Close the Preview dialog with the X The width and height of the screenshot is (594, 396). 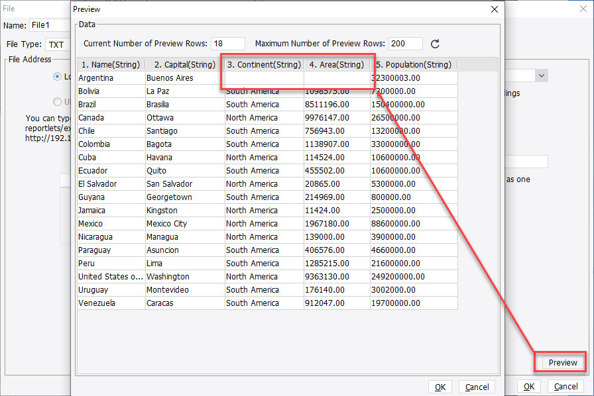(x=494, y=9)
